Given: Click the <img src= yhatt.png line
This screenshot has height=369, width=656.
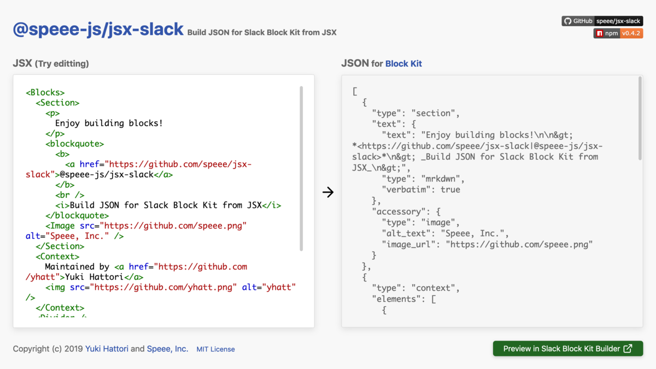Looking at the screenshot, I should click(x=171, y=287).
